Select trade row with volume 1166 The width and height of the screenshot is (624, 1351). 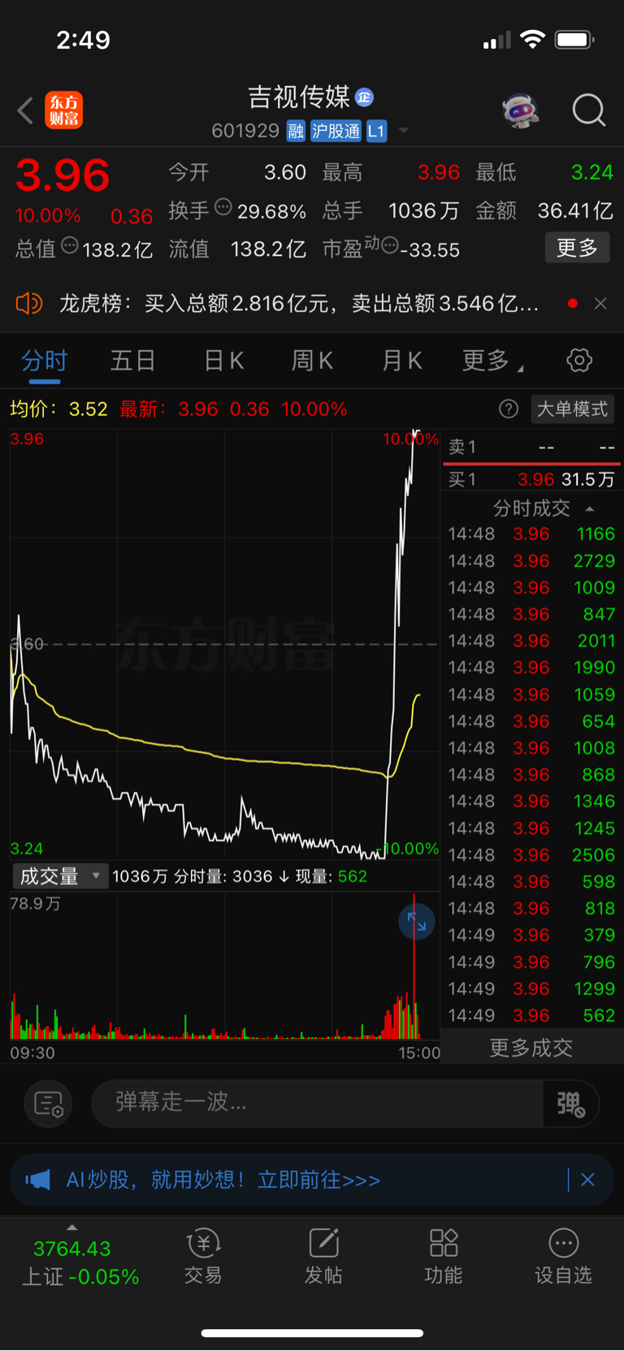[531, 534]
